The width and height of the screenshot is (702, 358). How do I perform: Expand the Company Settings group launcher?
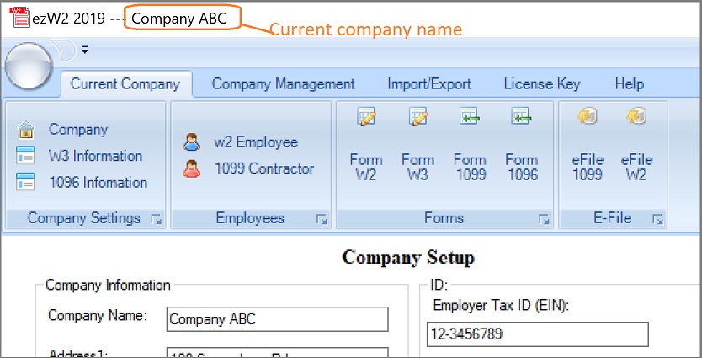(x=156, y=219)
